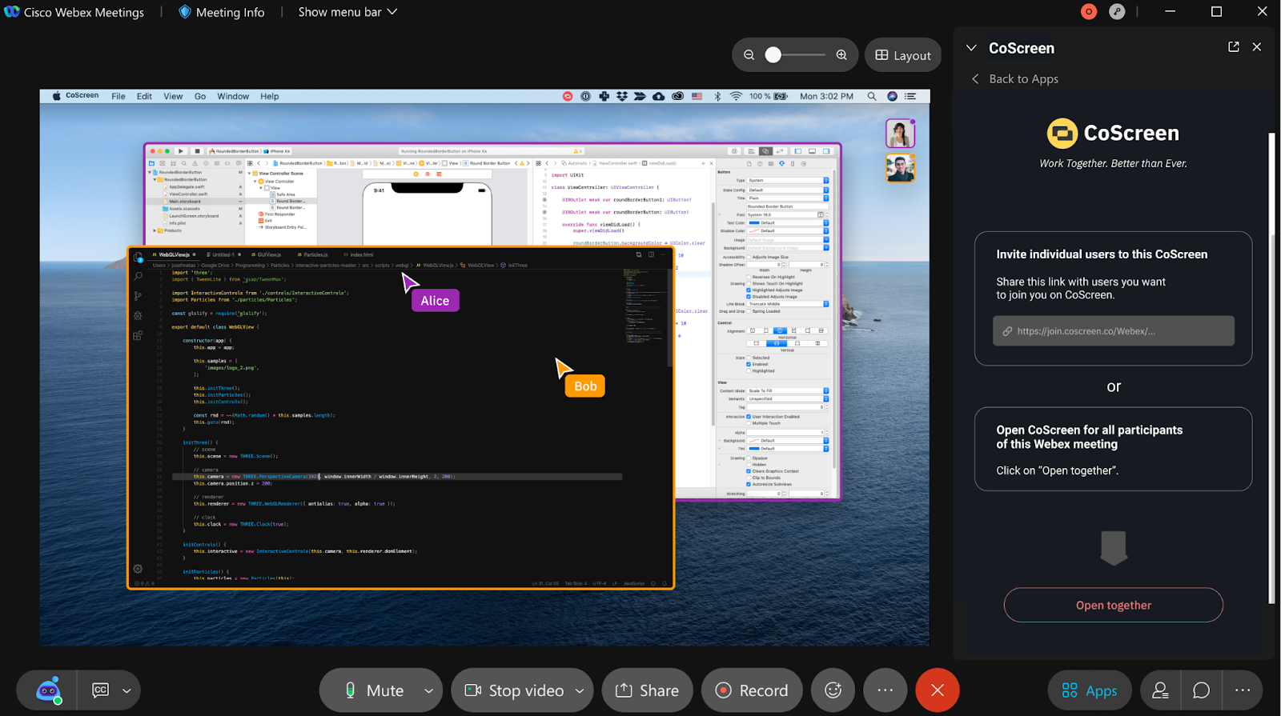This screenshot has width=1281, height=716.
Task: Switch to the index.html editor tab
Action: click(x=359, y=254)
